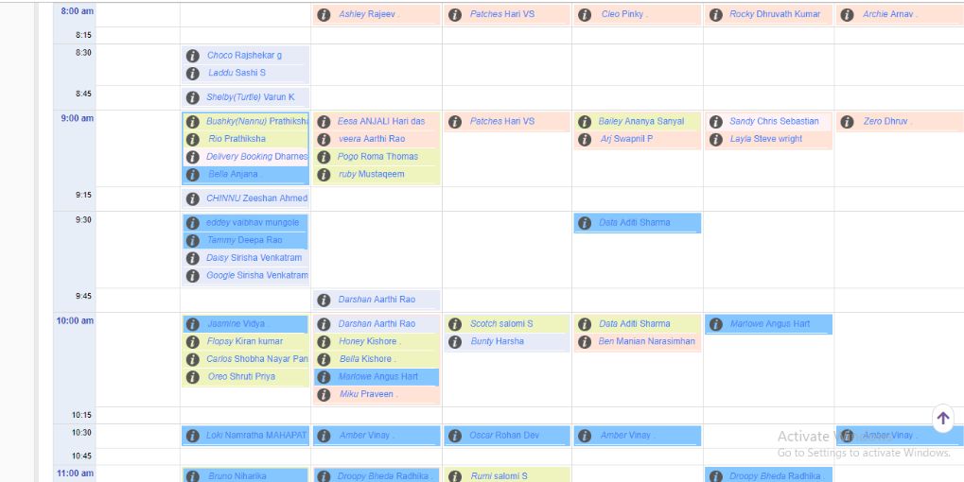The width and height of the screenshot is (964, 482).
Task: Open Darshan Aarthi Rao 10:00 am appointment
Action: [377, 323]
